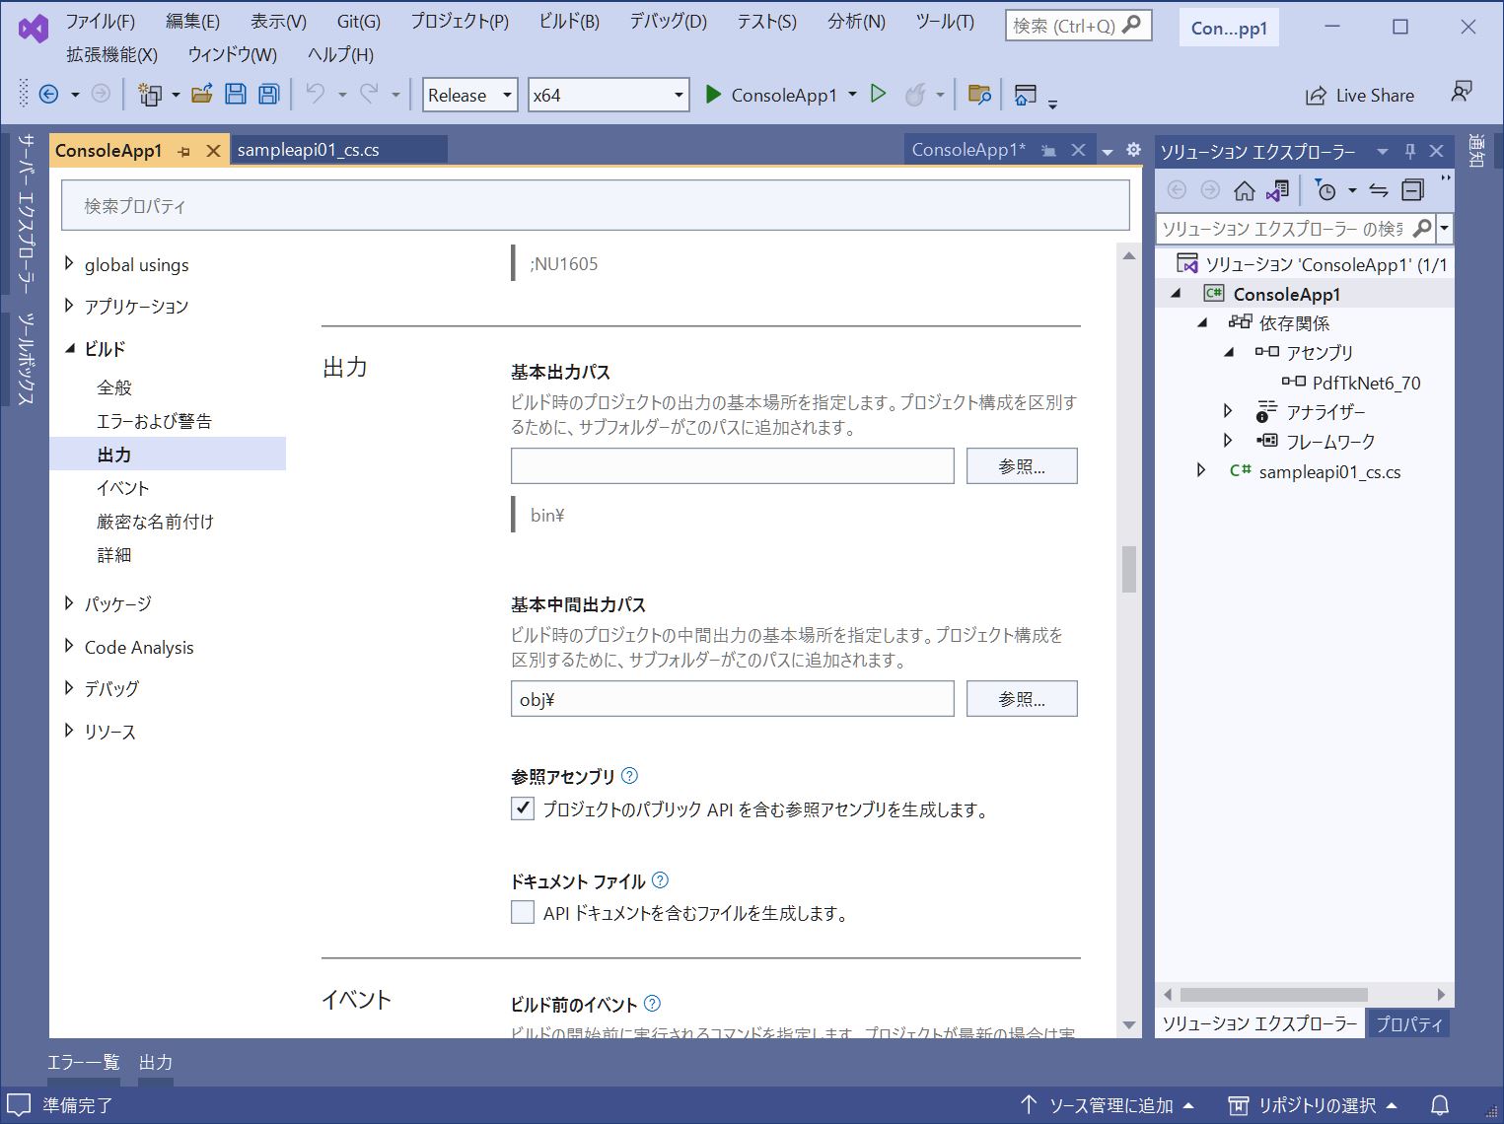Enable the API ドキュメント file checkbox

click(523, 913)
